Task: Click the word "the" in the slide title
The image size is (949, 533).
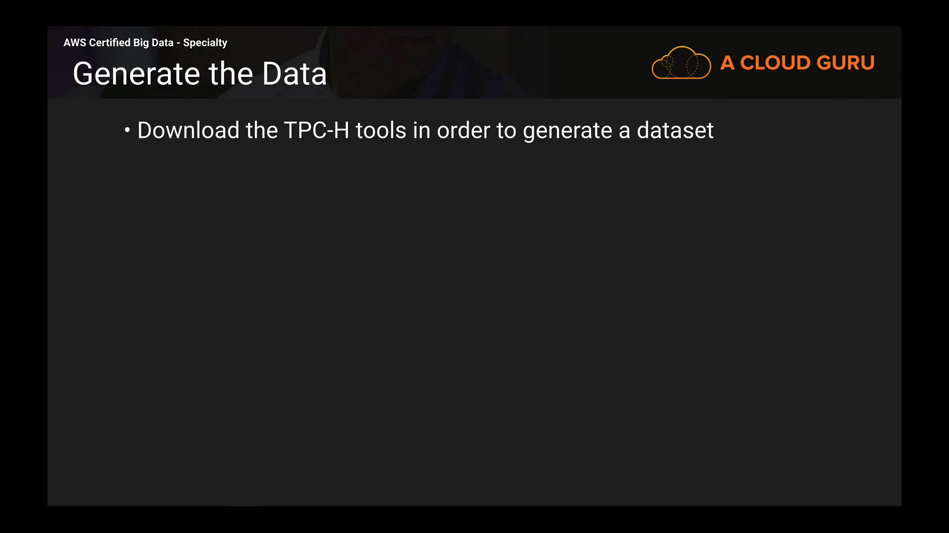Action: click(x=231, y=74)
